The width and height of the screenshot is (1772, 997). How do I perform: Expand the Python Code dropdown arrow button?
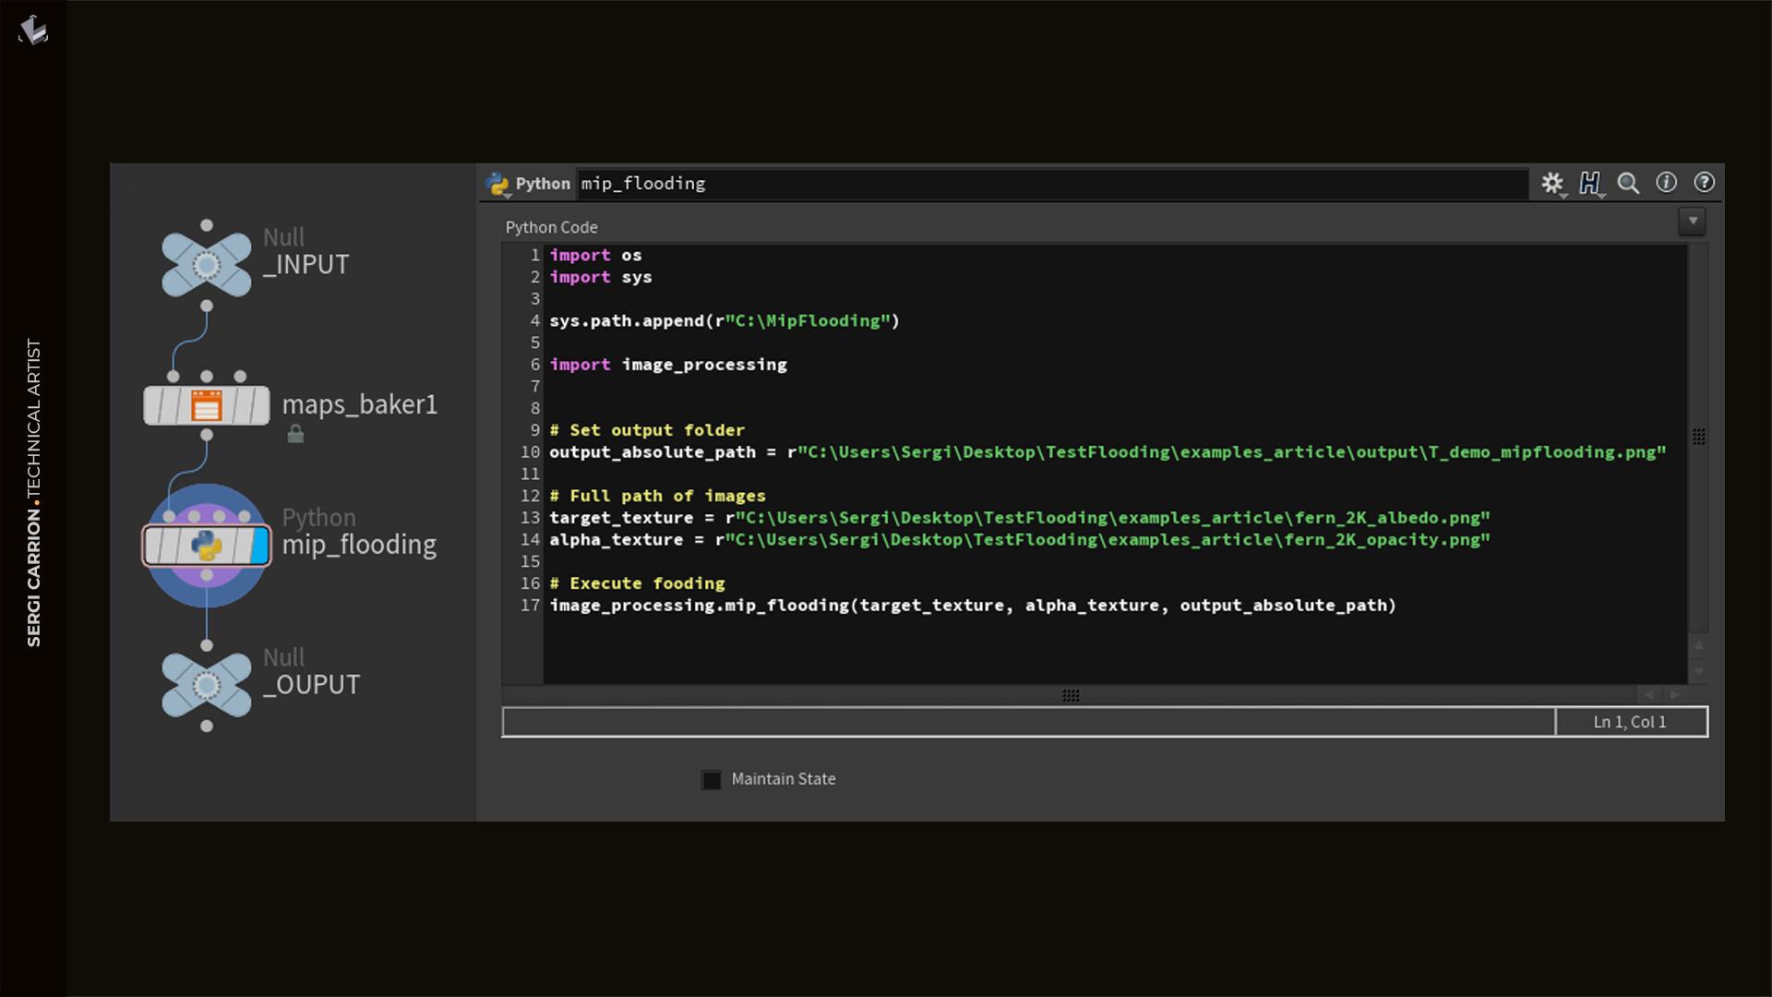(1692, 222)
